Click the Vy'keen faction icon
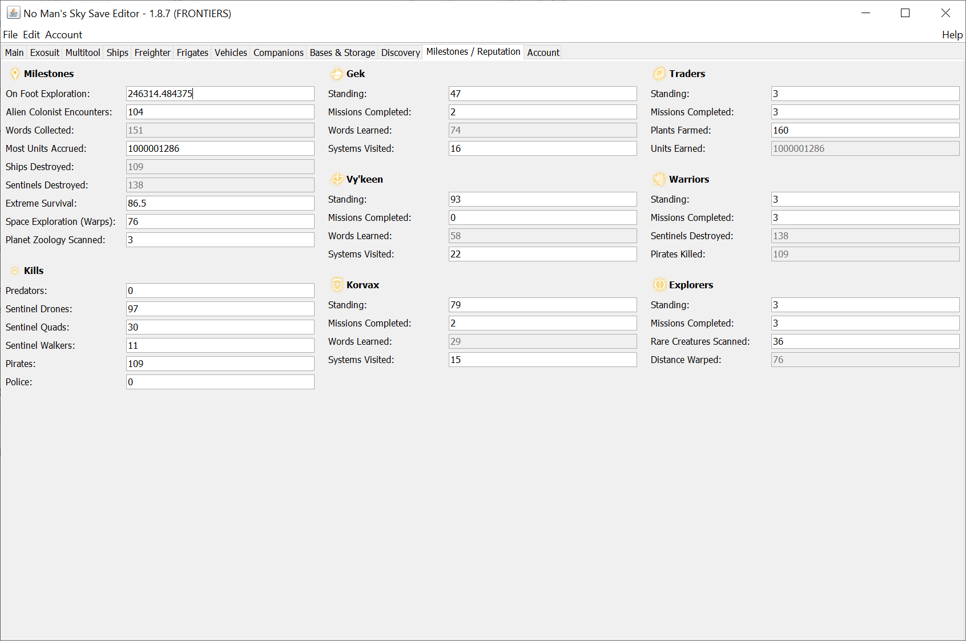 point(337,179)
